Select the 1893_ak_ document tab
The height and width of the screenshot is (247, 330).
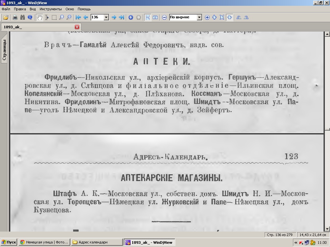[x=40, y=27]
